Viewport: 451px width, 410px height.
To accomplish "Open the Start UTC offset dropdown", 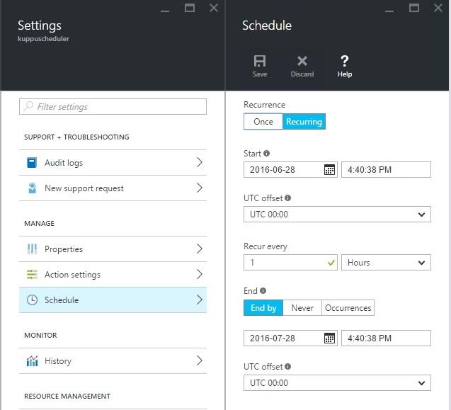I will 337,215.
